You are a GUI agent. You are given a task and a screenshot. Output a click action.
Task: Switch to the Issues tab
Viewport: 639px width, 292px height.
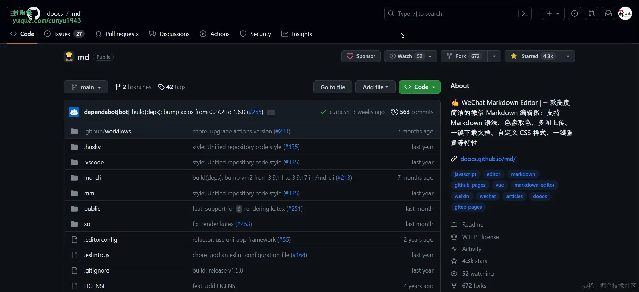pos(64,34)
